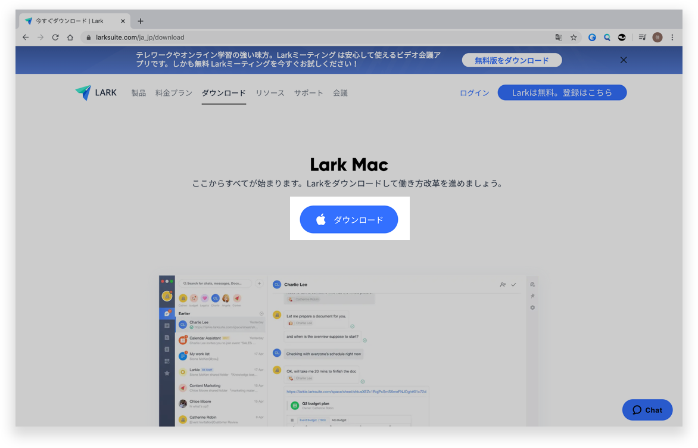The image size is (698, 448).
Task: Open a new browser tab with plus
Action: pyautogui.click(x=140, y=21)
